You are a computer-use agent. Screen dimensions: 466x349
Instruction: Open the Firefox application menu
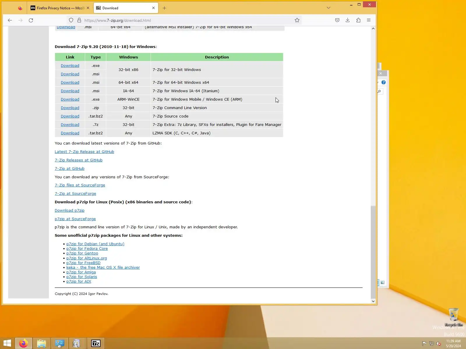click(369, 20)
